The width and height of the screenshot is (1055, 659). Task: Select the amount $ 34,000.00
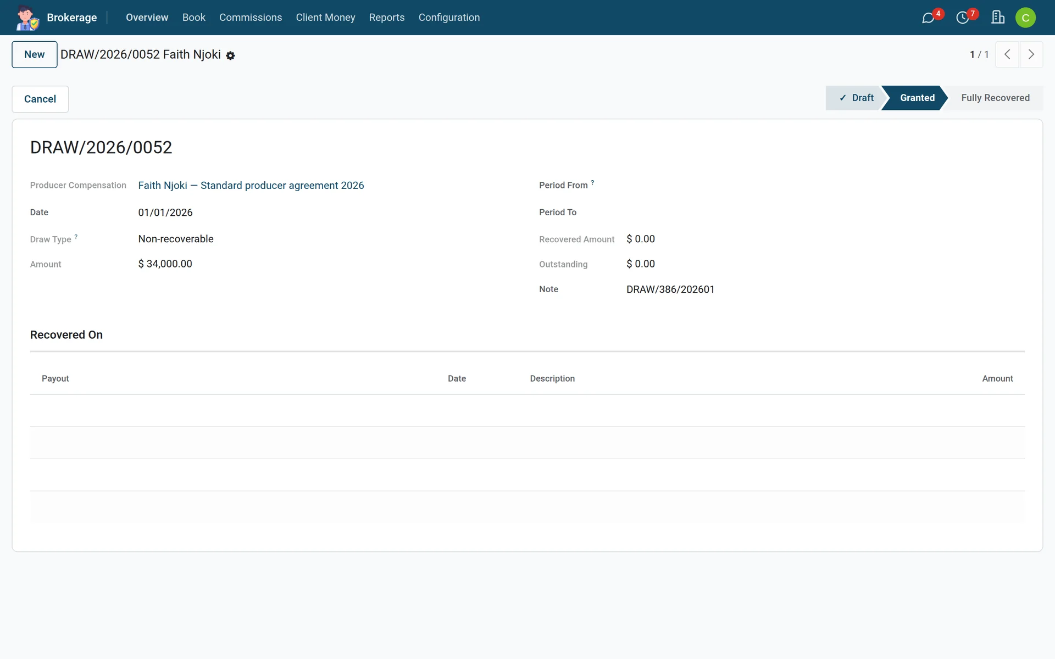click(x=165, y=264)
